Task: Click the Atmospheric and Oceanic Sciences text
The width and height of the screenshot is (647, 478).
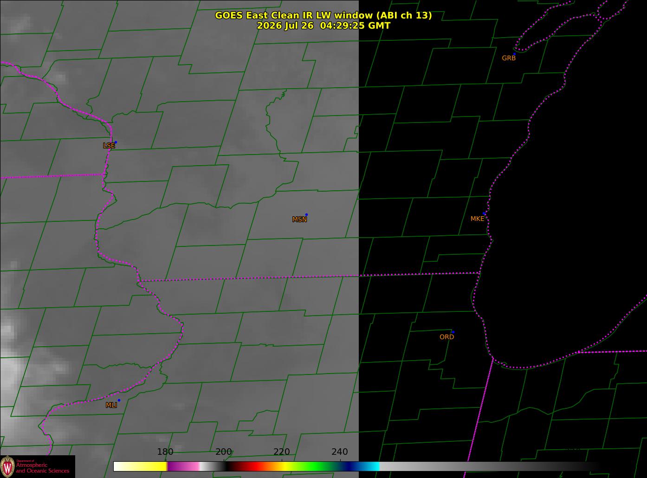Action: (x=42, y=468)
